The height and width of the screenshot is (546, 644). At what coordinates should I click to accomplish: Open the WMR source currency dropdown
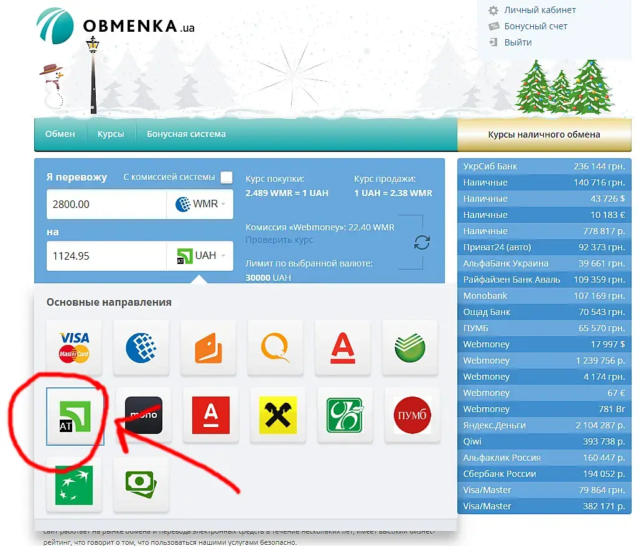200,204
